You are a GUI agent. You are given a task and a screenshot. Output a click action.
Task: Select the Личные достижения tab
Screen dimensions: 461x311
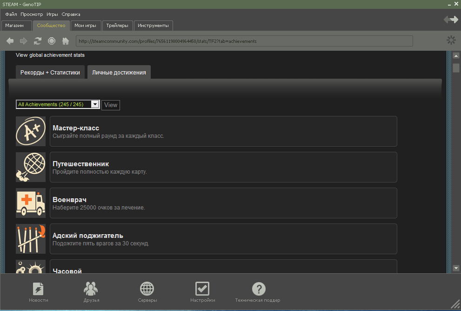(x=119, y=72)
